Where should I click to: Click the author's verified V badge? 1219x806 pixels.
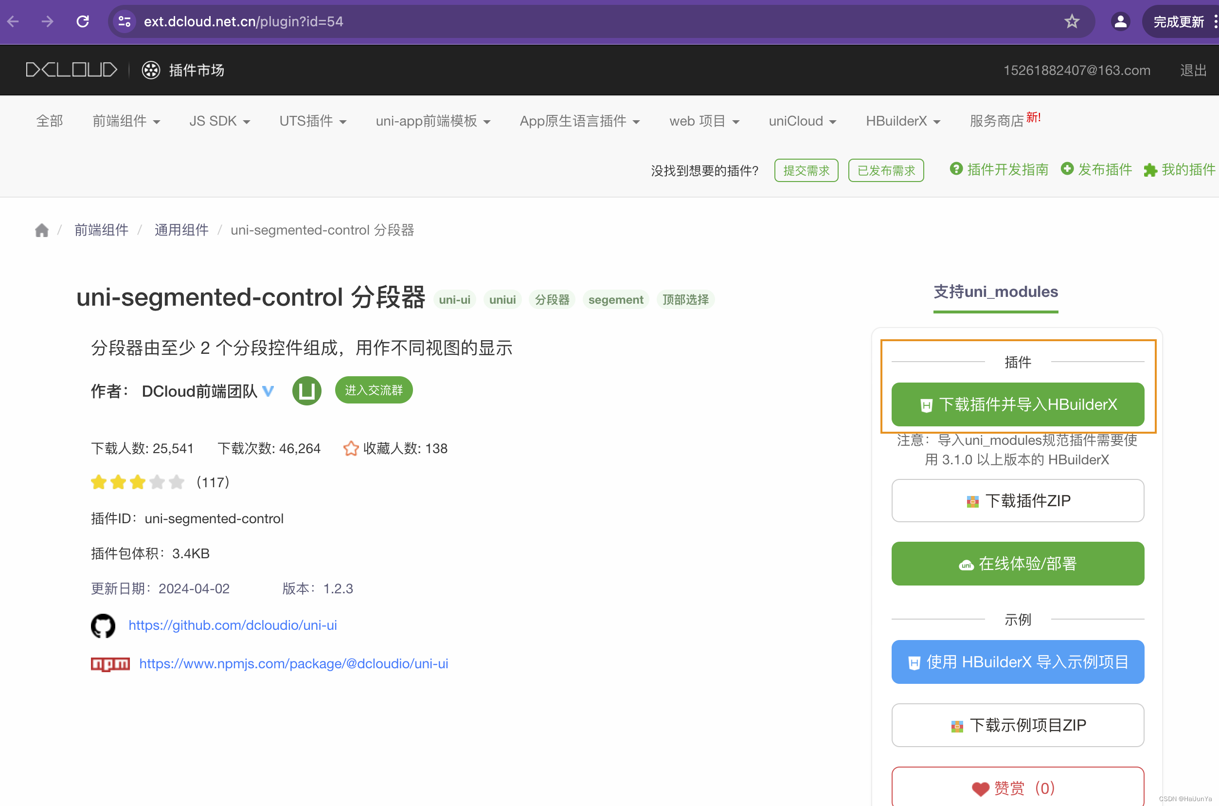(x=268, y=391)
